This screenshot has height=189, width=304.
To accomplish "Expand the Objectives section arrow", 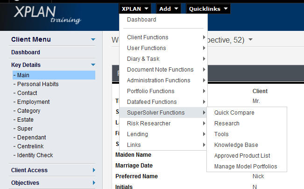I will click(x=94, y=183).
